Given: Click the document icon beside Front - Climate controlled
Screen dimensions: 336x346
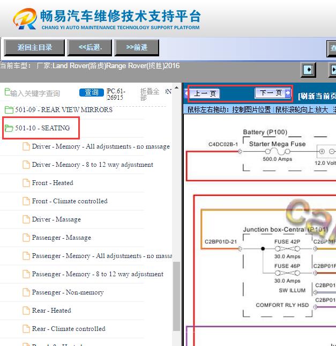Looking at the screenshot, I should click(x=26, y=201).
